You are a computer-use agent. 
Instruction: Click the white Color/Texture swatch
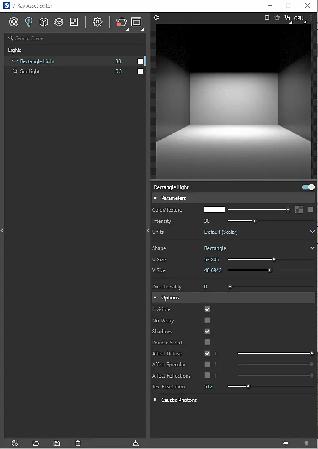(214, 209)
